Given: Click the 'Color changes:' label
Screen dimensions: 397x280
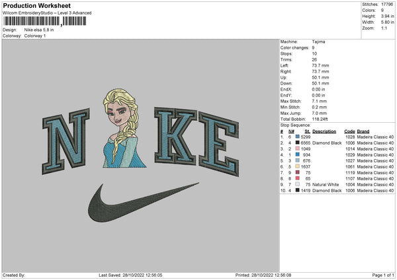Looking at the screenshot, I should (x=294, y=48).
